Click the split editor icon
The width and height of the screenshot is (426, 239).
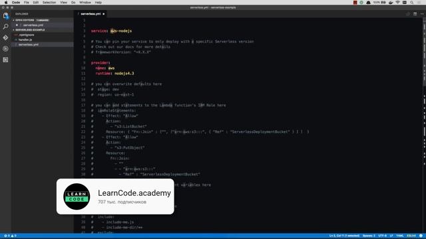coord(415,14)
